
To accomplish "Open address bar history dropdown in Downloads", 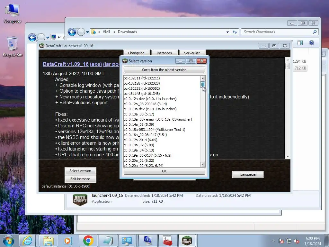I will click(227, 32).
